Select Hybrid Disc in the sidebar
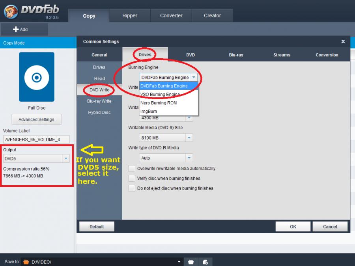Viewport: 355px width, 266px height. click(x=99, y=112)
